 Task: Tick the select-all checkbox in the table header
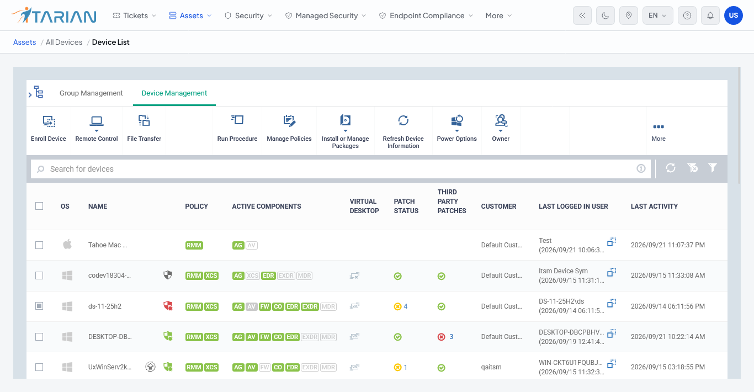pyautogui.click(x=39, y=206)
